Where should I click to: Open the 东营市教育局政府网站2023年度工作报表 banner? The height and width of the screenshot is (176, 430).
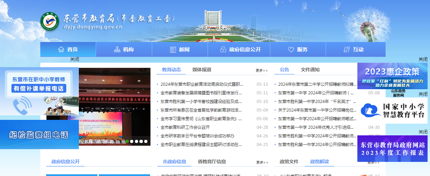392,148
